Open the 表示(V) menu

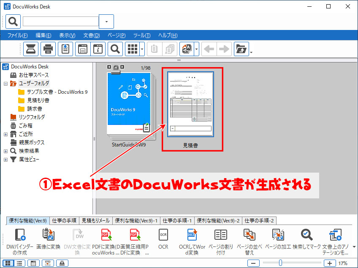click(x=67, y=35)
